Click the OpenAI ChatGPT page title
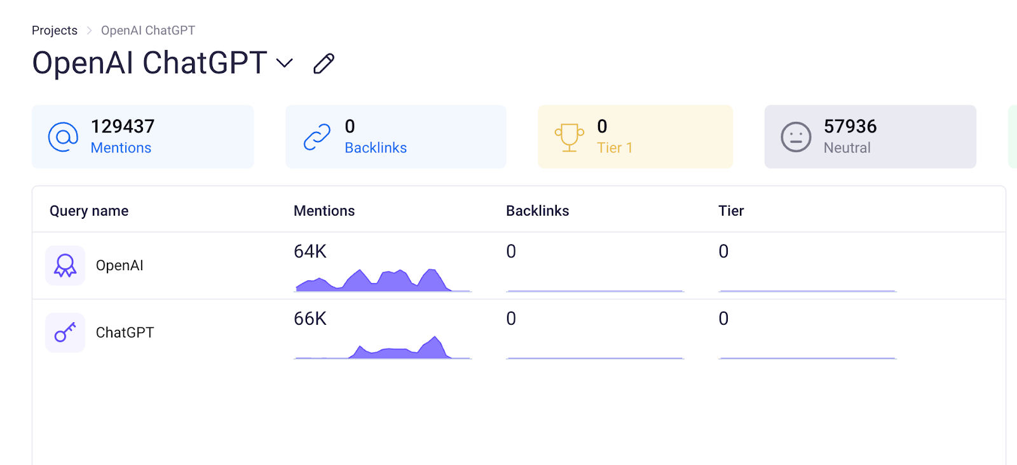The image size is (1017, 465). coord(149,63)
